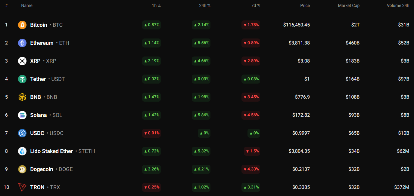
Task: Sort by the 24h % column header
Action: point(204,5)
